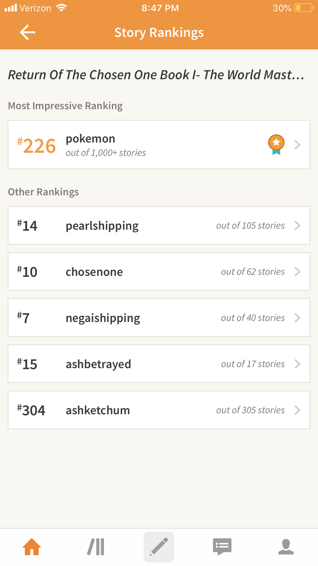Tap the orange star medal badge

click(x=276, y=144)
